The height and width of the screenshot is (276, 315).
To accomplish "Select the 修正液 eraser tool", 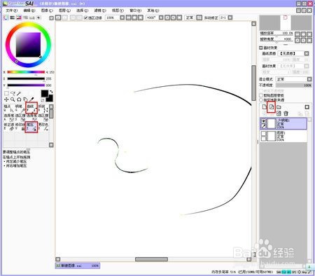I will tap(9, 127).
